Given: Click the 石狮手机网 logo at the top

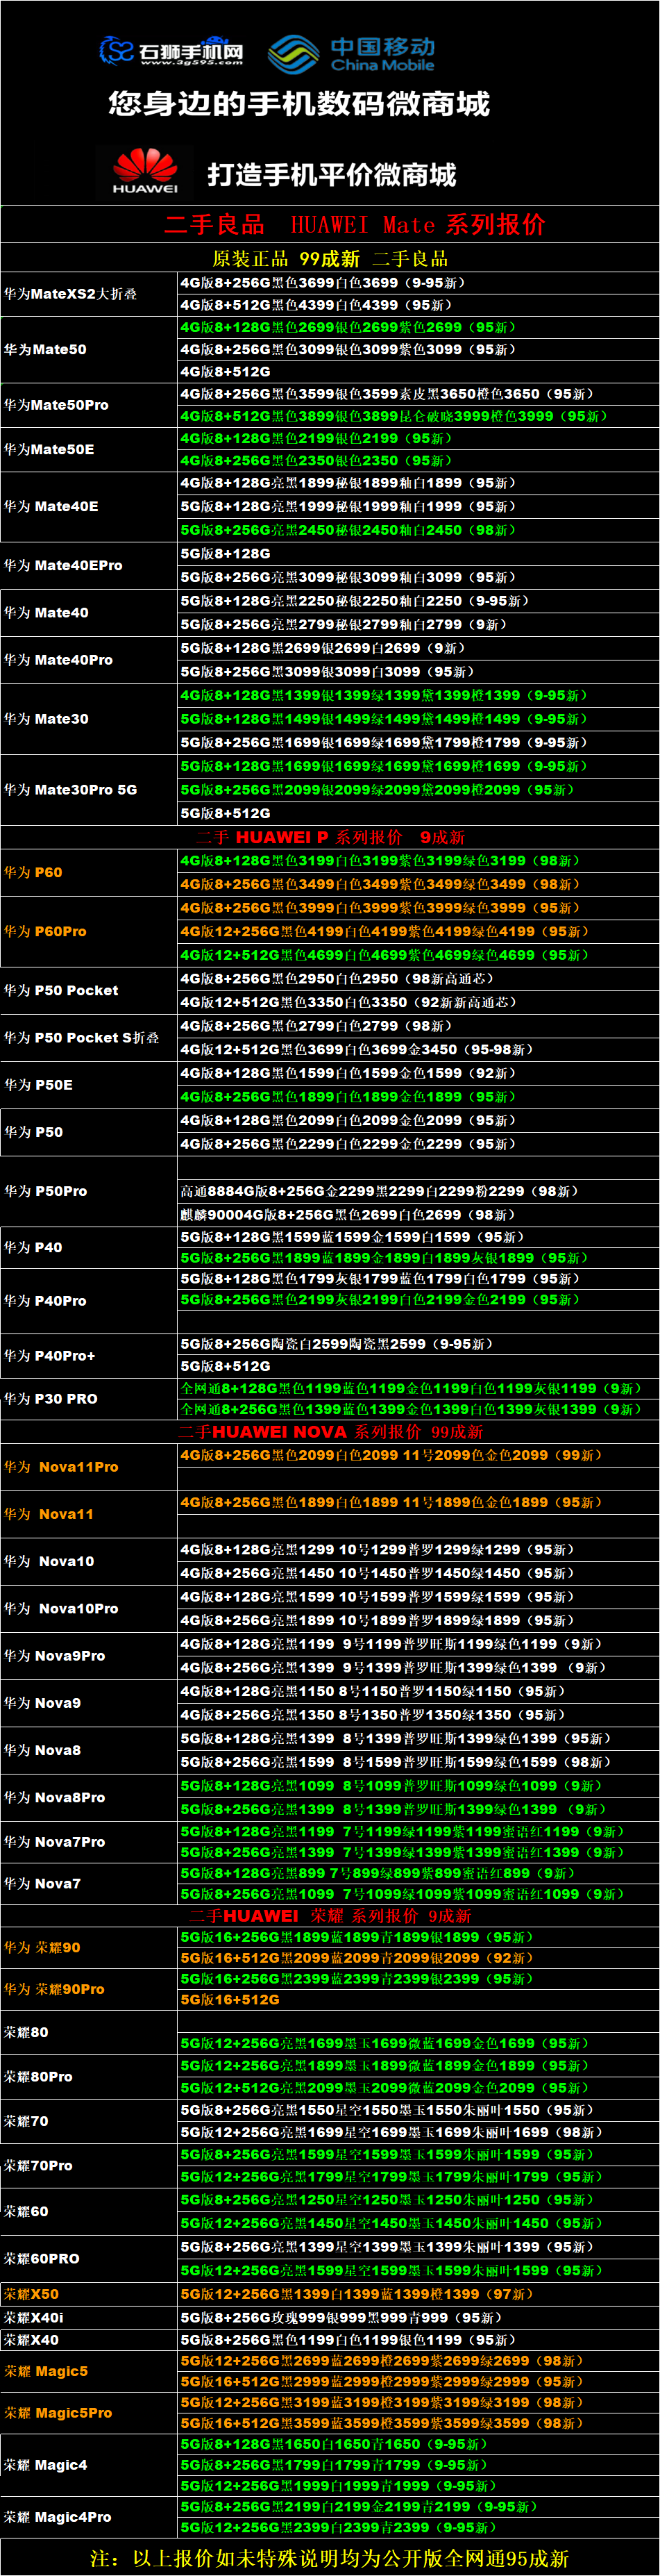Looking at the screenshot, I should tap(171, 50).
